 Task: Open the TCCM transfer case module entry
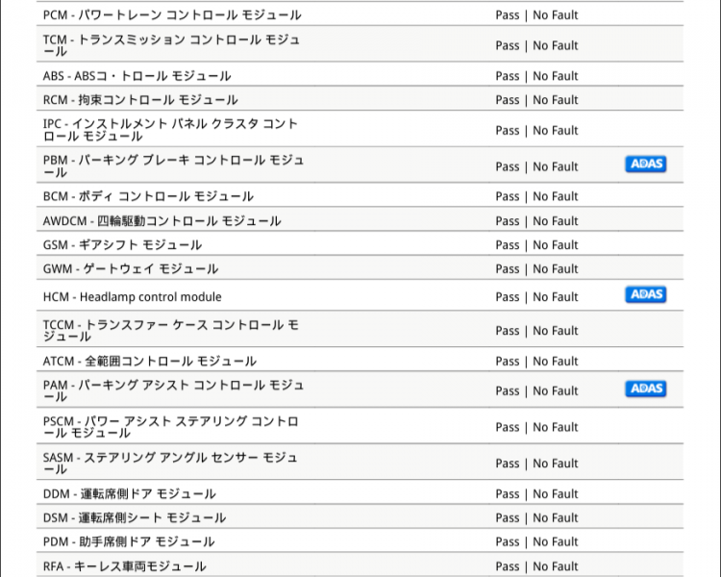pyautogui.click(x=360, y=330)
